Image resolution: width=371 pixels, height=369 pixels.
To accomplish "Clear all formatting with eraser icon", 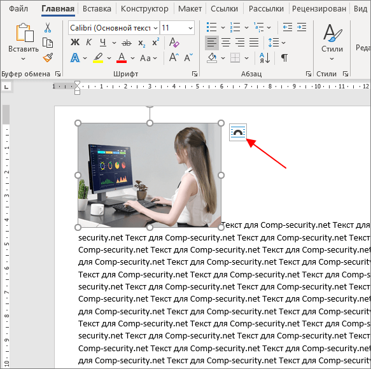I will pos(174,43).
